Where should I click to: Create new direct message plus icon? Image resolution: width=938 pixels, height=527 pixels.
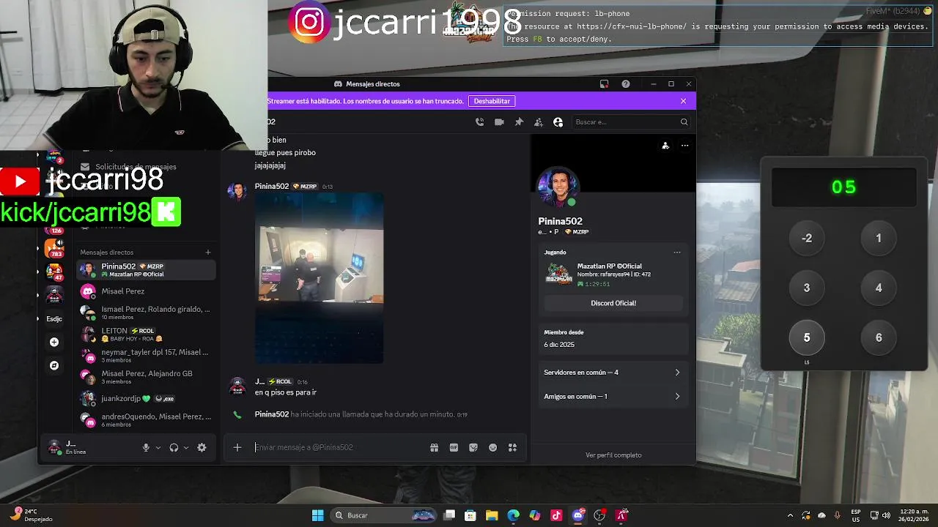(208, 253)
